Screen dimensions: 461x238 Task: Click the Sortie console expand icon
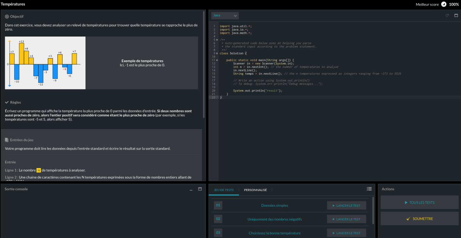(200, 189)
